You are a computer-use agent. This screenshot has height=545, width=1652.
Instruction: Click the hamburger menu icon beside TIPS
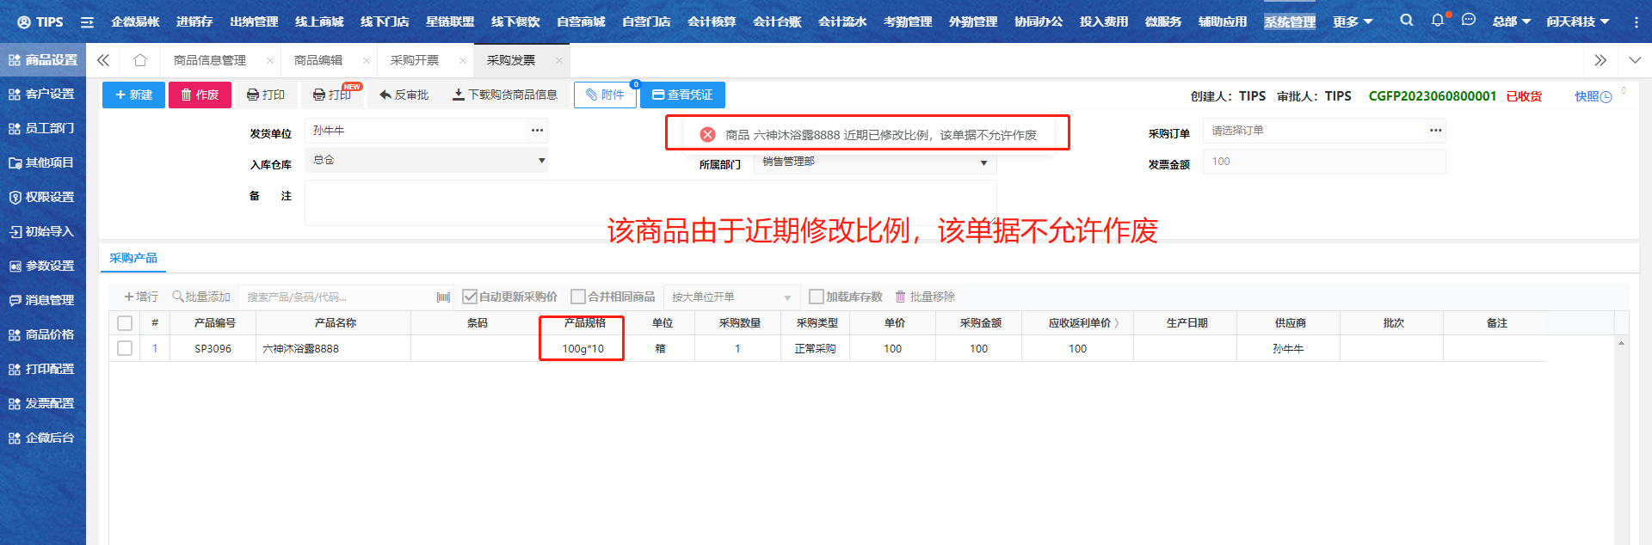(87, 22)
